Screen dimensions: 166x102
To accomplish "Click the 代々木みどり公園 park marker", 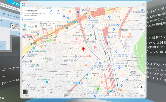I will point(98,89).
